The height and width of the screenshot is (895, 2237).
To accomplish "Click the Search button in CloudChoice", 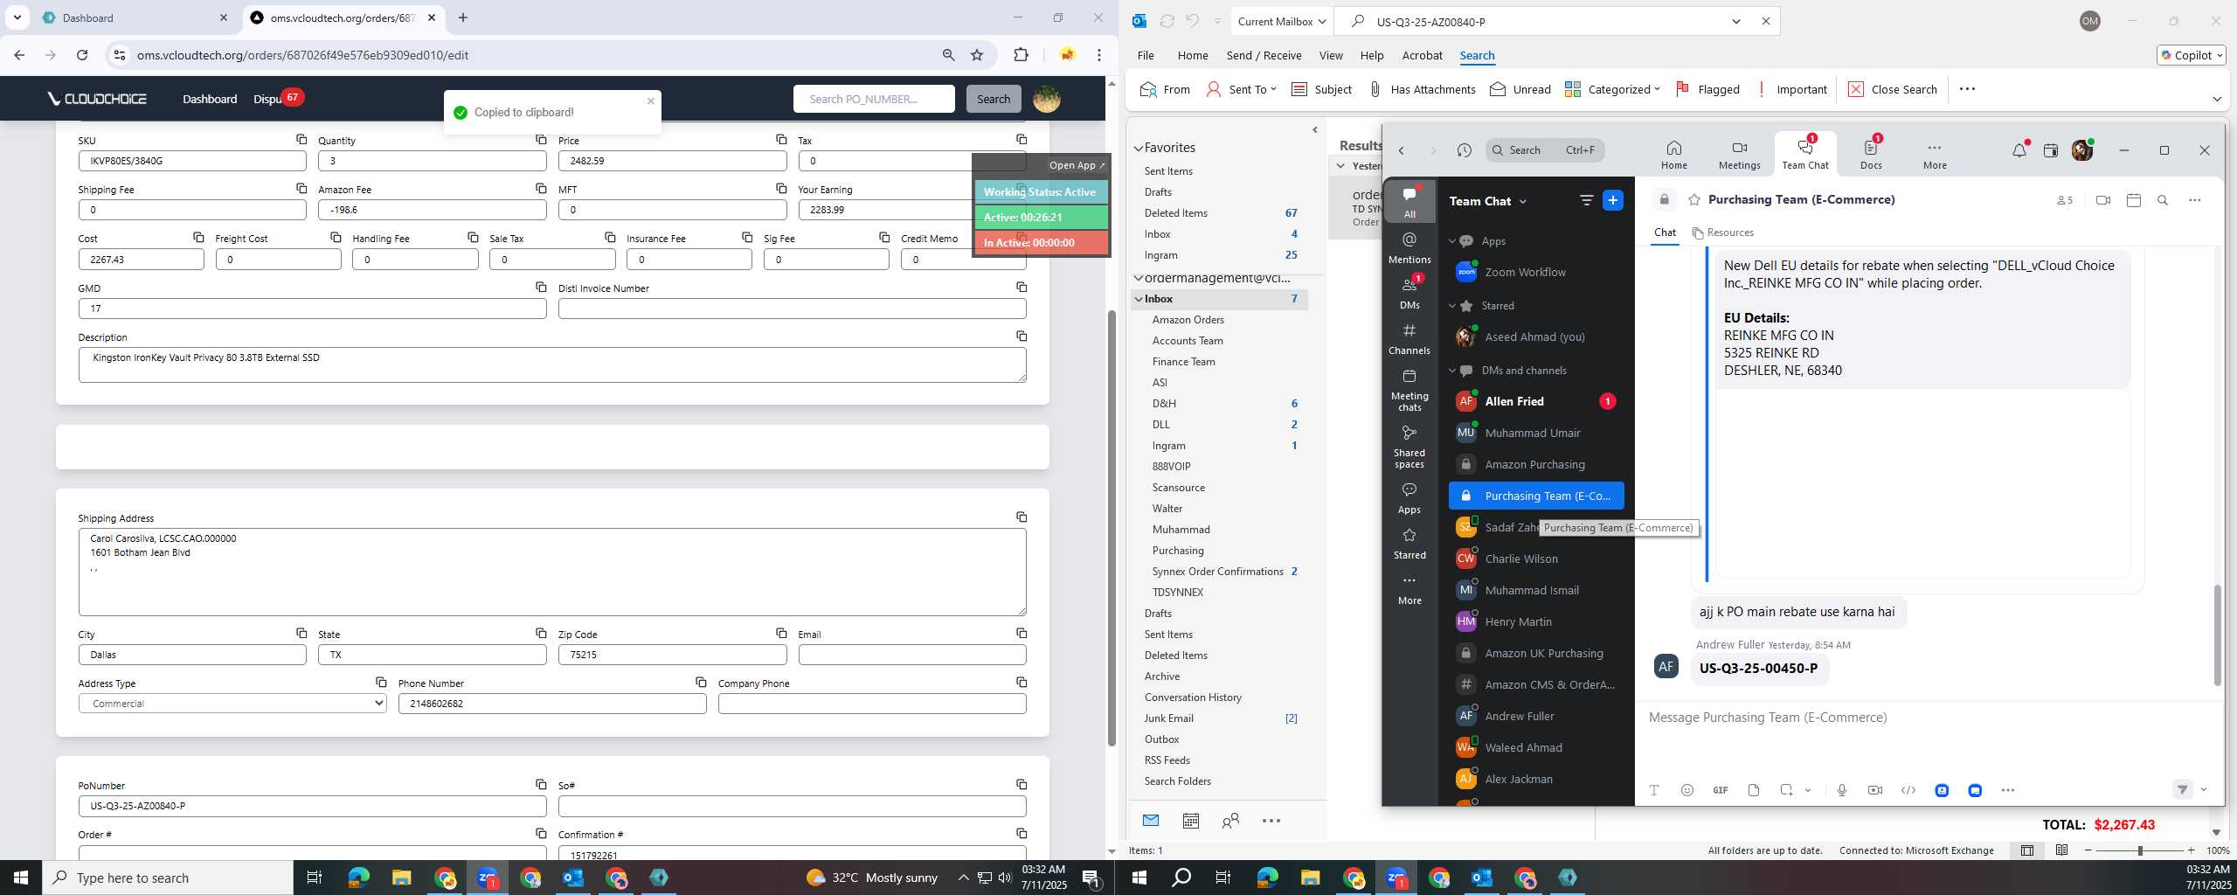I will [x=993, y=99].
